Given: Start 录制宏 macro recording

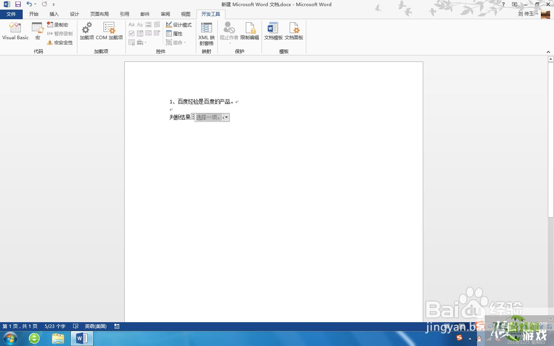Looking at the screenshot, I should 58,25.
